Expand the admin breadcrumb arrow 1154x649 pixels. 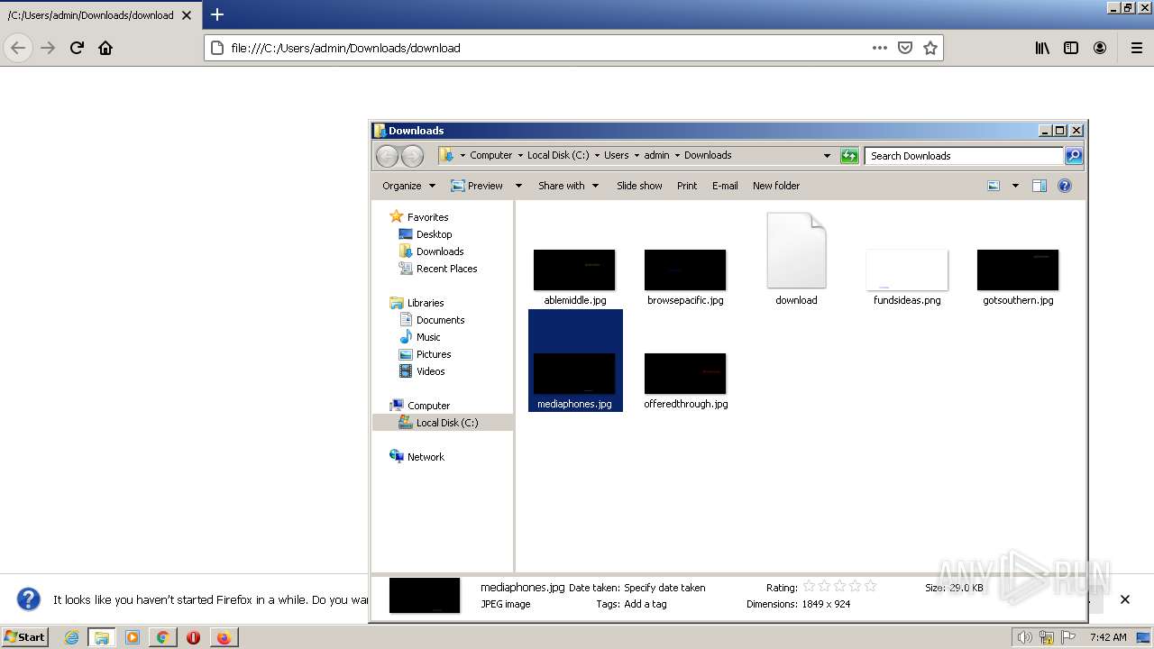click(x=677, y=156)
